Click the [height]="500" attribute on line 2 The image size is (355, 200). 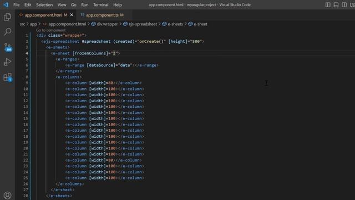185,42
